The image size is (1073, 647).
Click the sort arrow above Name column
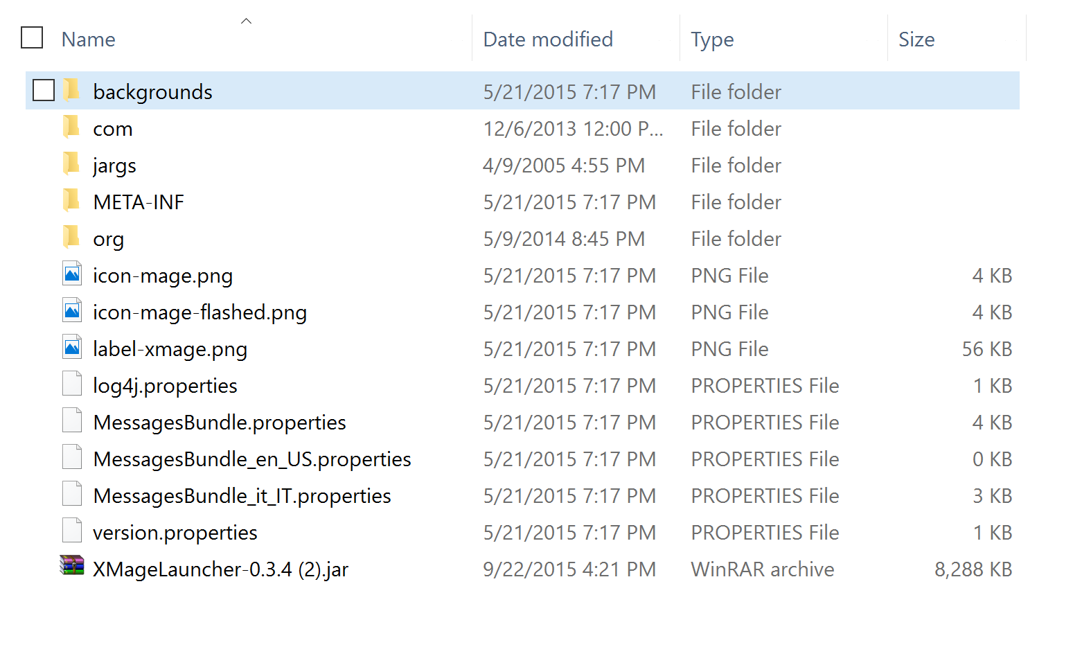[x=246, y=21]
